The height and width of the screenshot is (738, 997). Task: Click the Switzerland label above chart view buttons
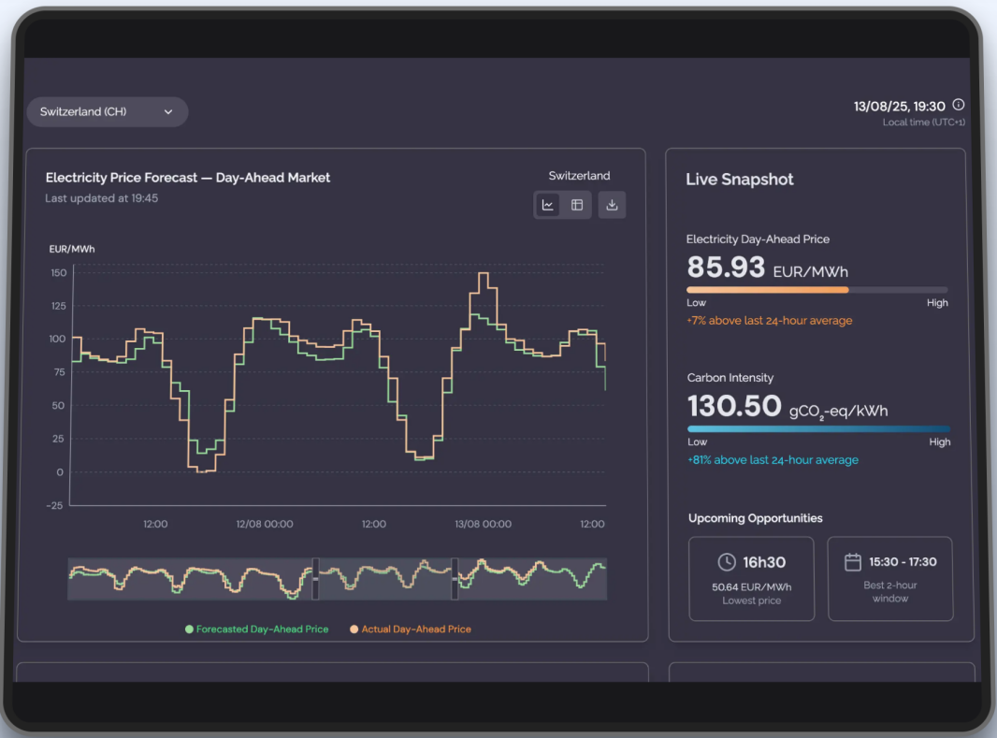[579, 176]
